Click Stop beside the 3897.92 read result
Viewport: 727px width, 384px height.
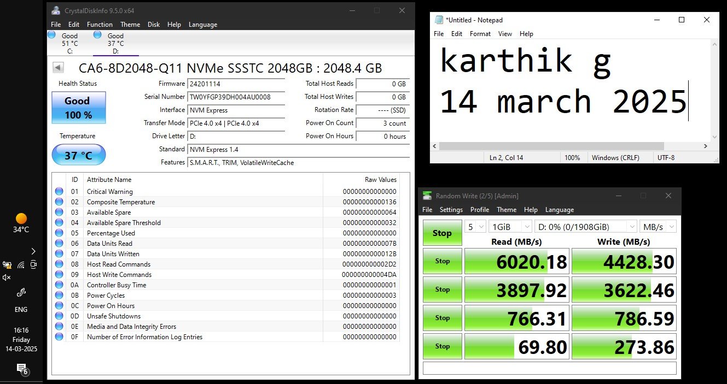[442, 290]
